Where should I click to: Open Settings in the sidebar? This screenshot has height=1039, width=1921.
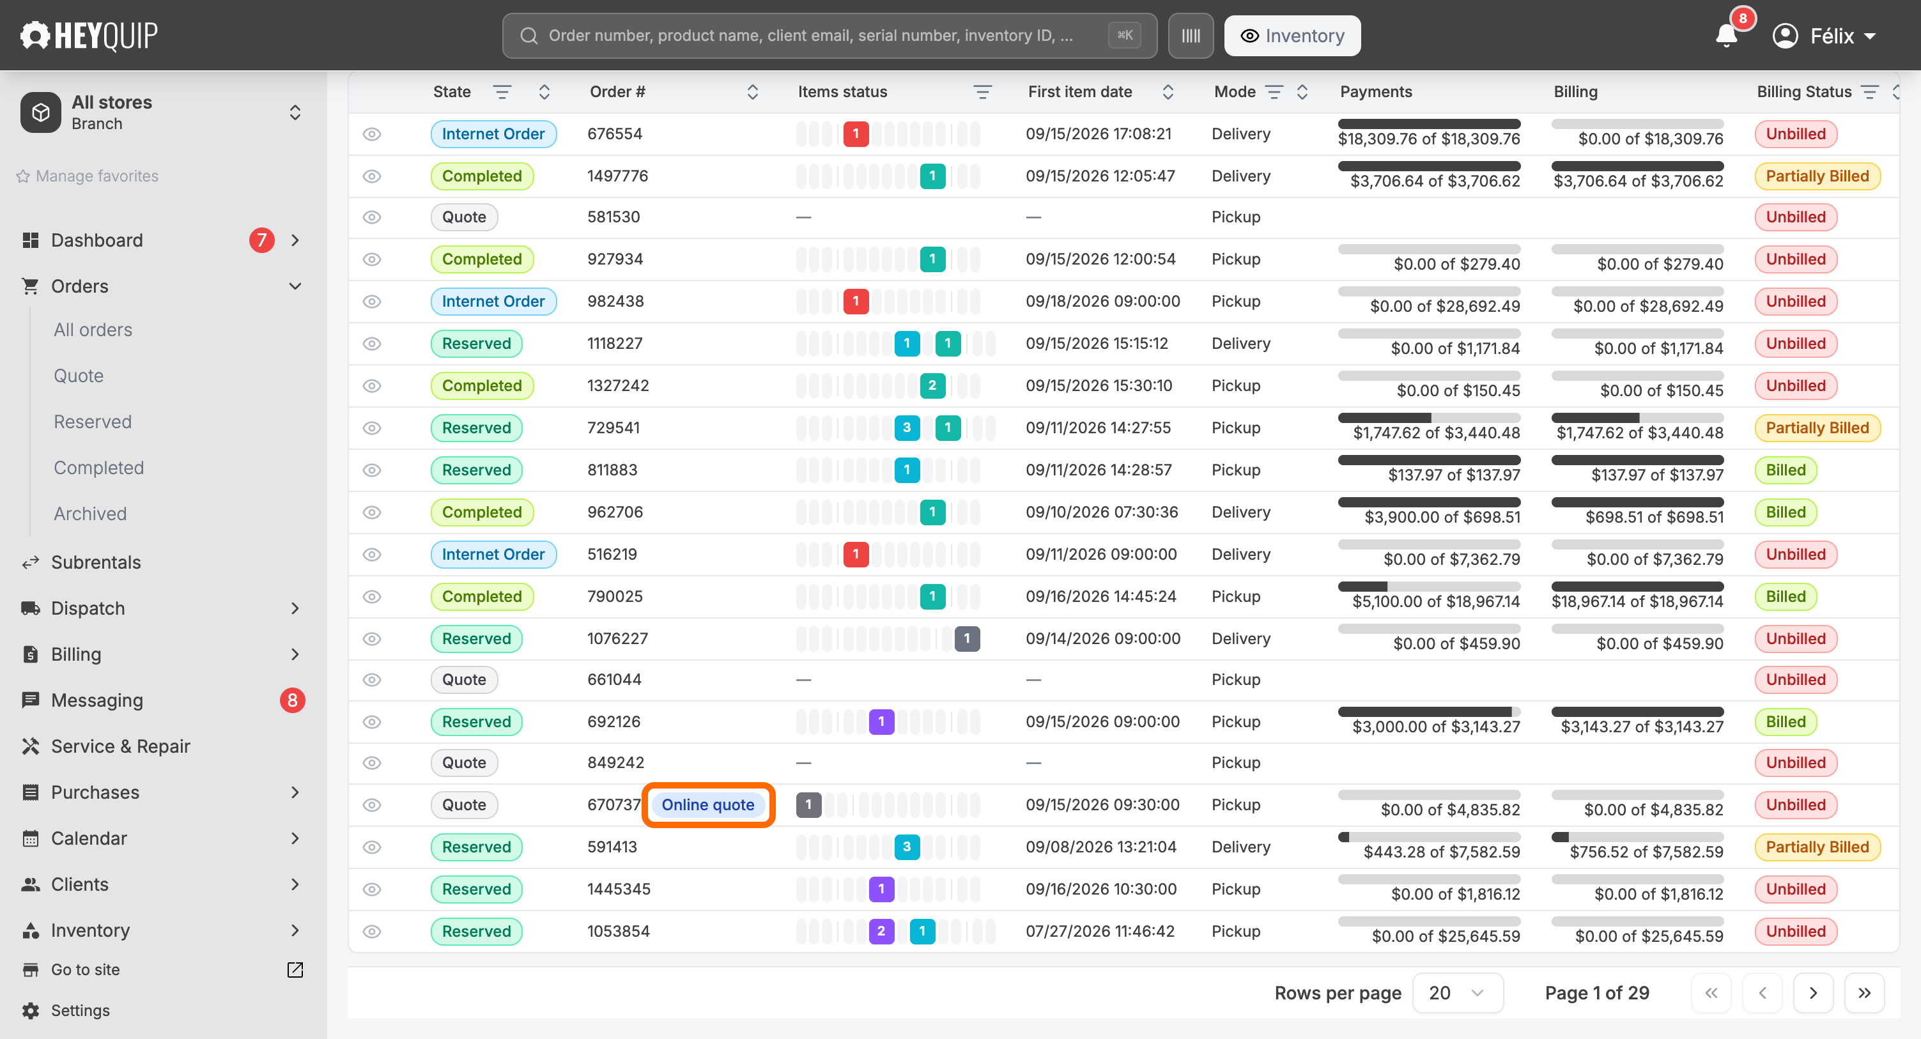point(80,1010)
